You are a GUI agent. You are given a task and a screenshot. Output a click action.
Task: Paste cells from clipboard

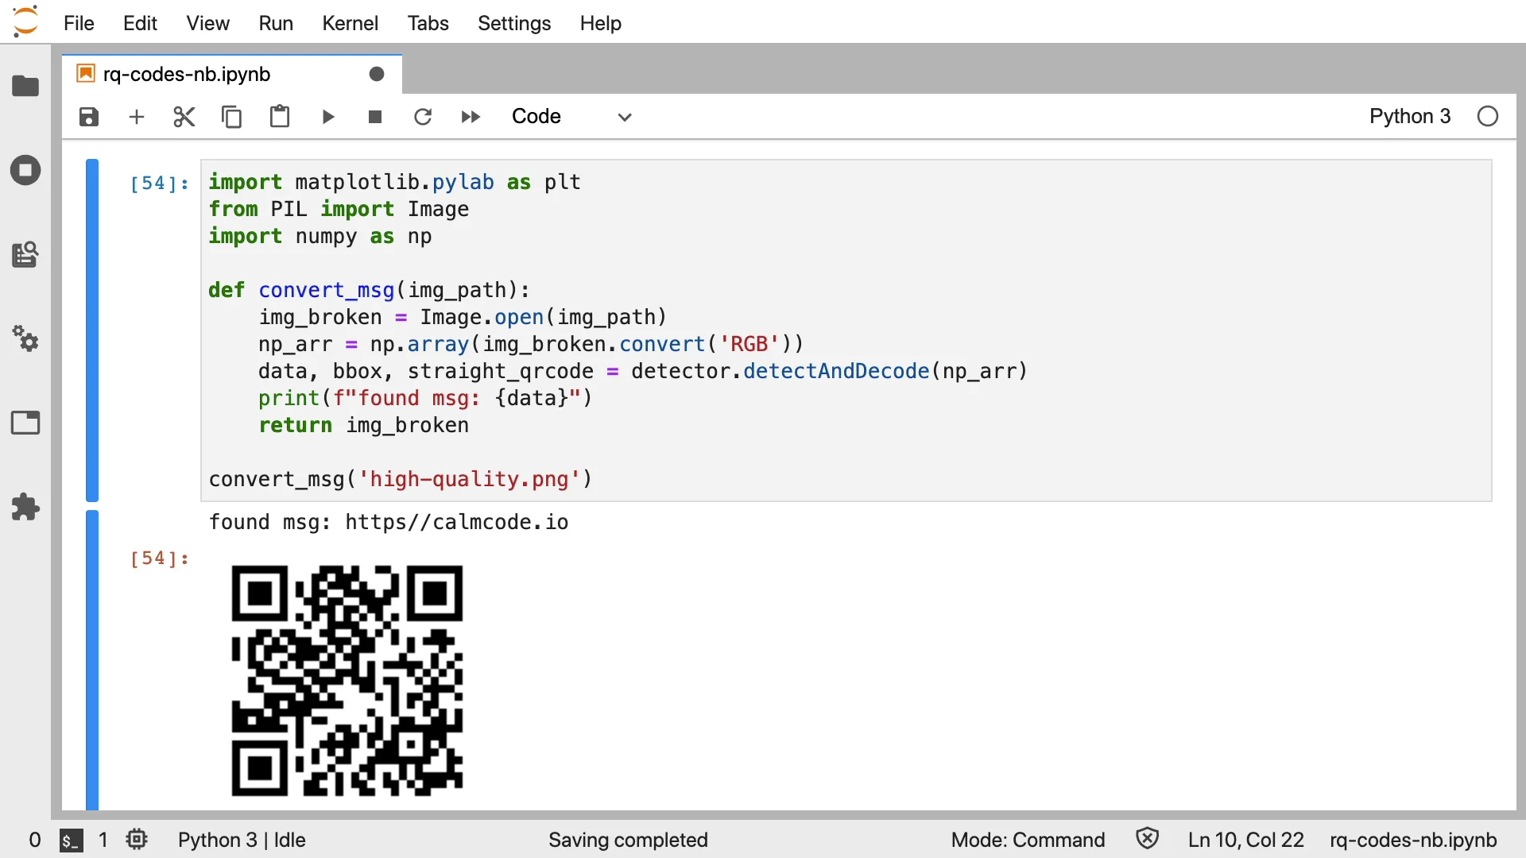point(279,117)
